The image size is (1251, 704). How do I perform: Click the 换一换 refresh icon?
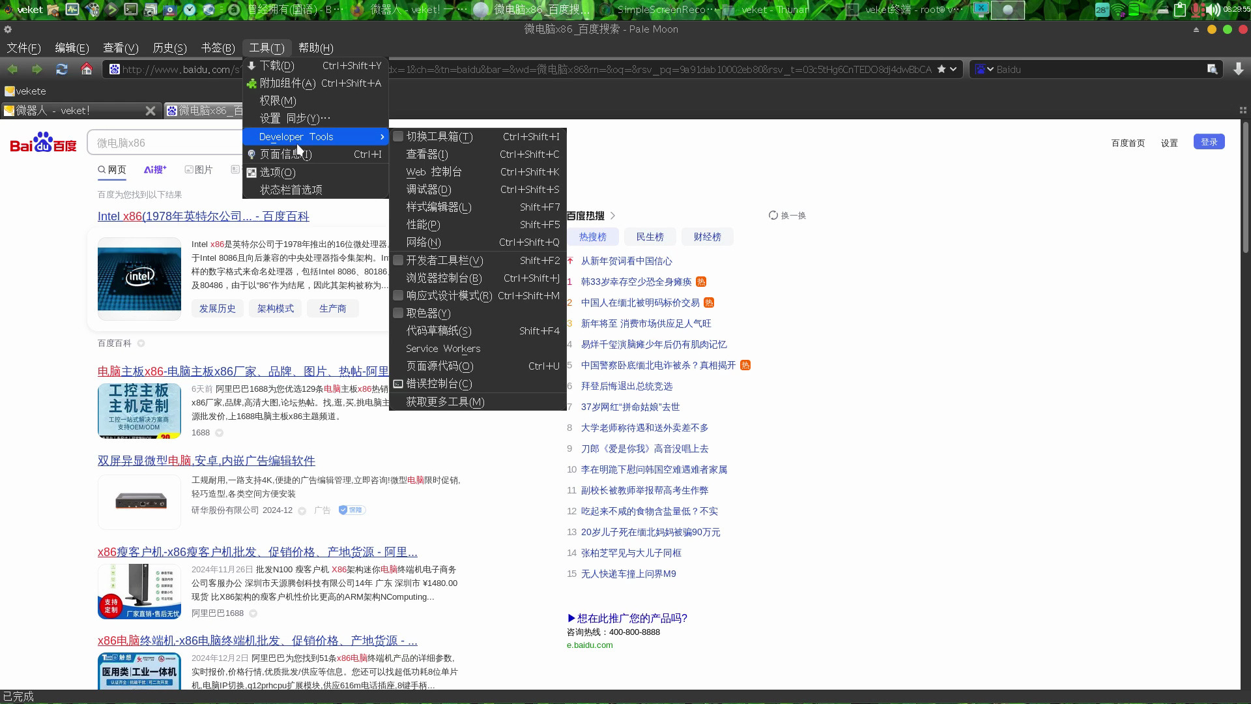click(773, 215)
